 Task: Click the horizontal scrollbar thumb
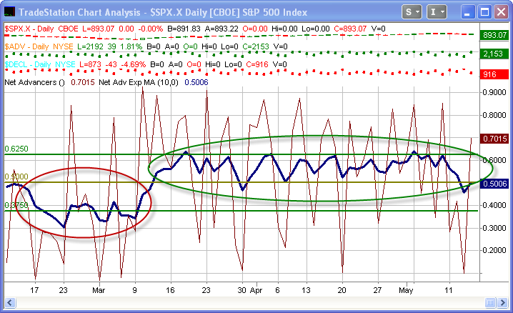point(490,302)
